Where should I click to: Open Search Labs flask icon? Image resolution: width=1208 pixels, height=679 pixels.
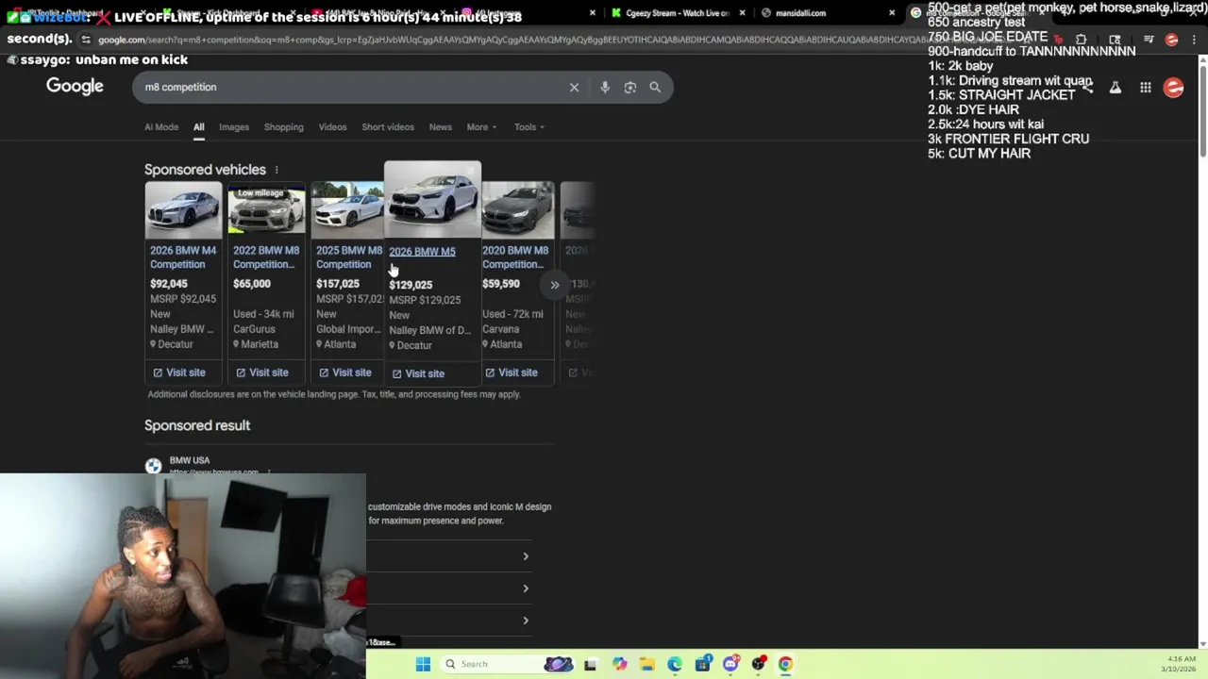click(x=1116, y=88)
